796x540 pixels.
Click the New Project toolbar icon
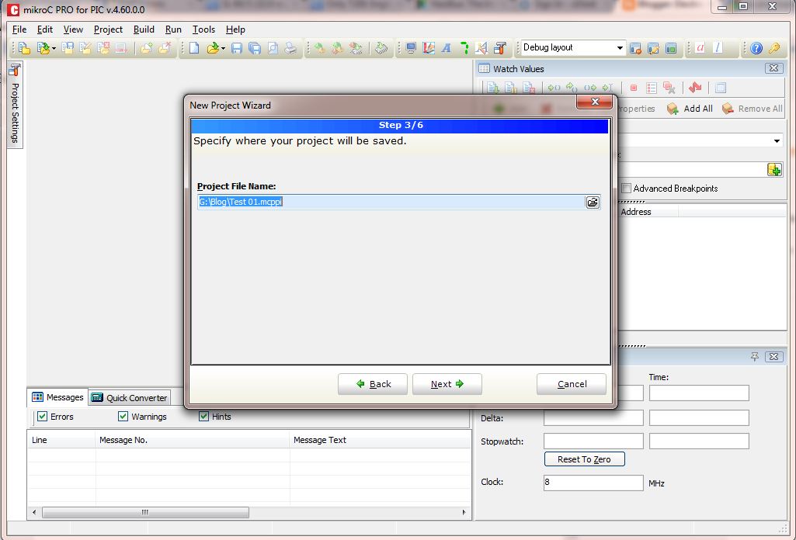(24, 48)
